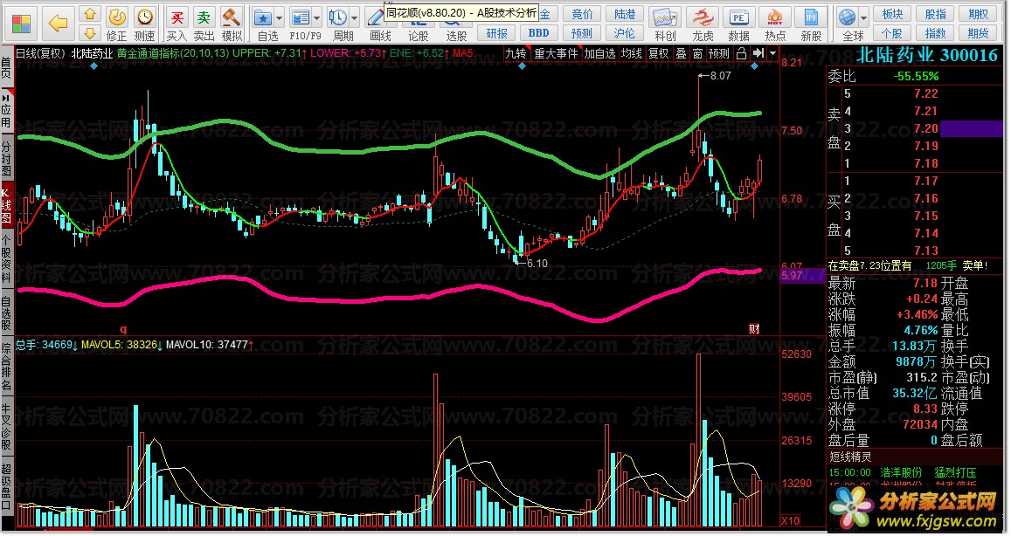Screen dimensions: 1011x536
Task: Open the 模拟 simulation gavel icon
Action: coord(232,24)
